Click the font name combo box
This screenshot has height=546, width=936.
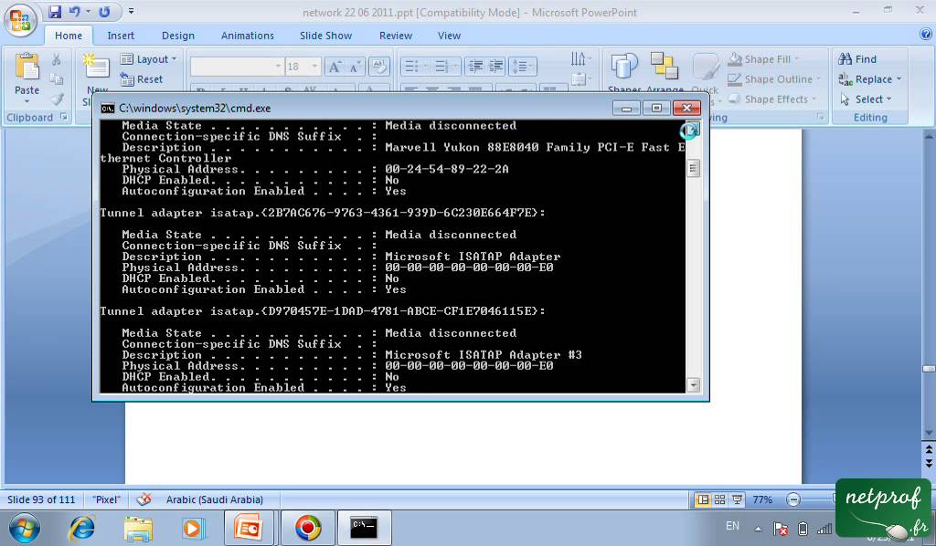[x=237, y=66]
